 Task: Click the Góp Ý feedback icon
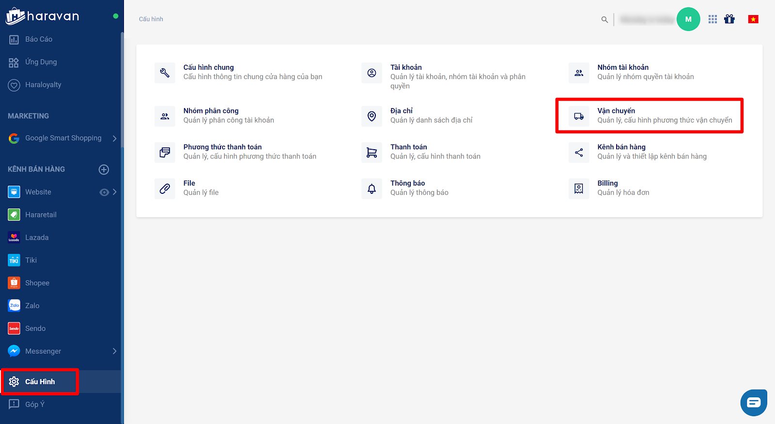click(14, 404)
